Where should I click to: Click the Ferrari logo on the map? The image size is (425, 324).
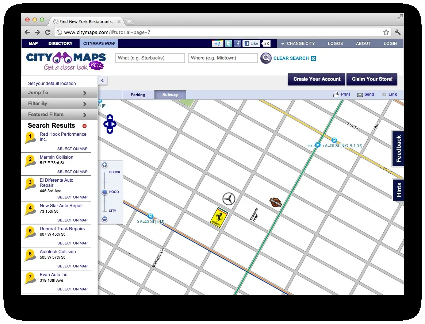[219, 217]
